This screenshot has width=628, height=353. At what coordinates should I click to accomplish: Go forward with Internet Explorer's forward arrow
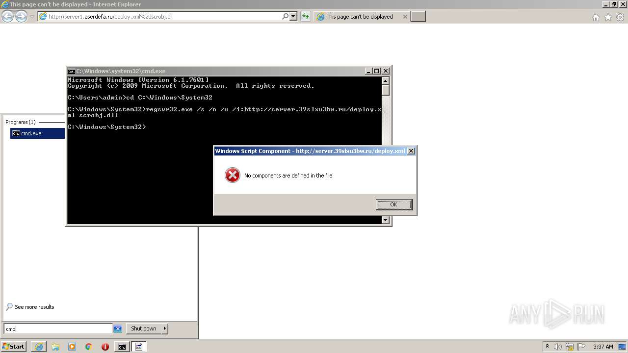click(x=21, y=17)
